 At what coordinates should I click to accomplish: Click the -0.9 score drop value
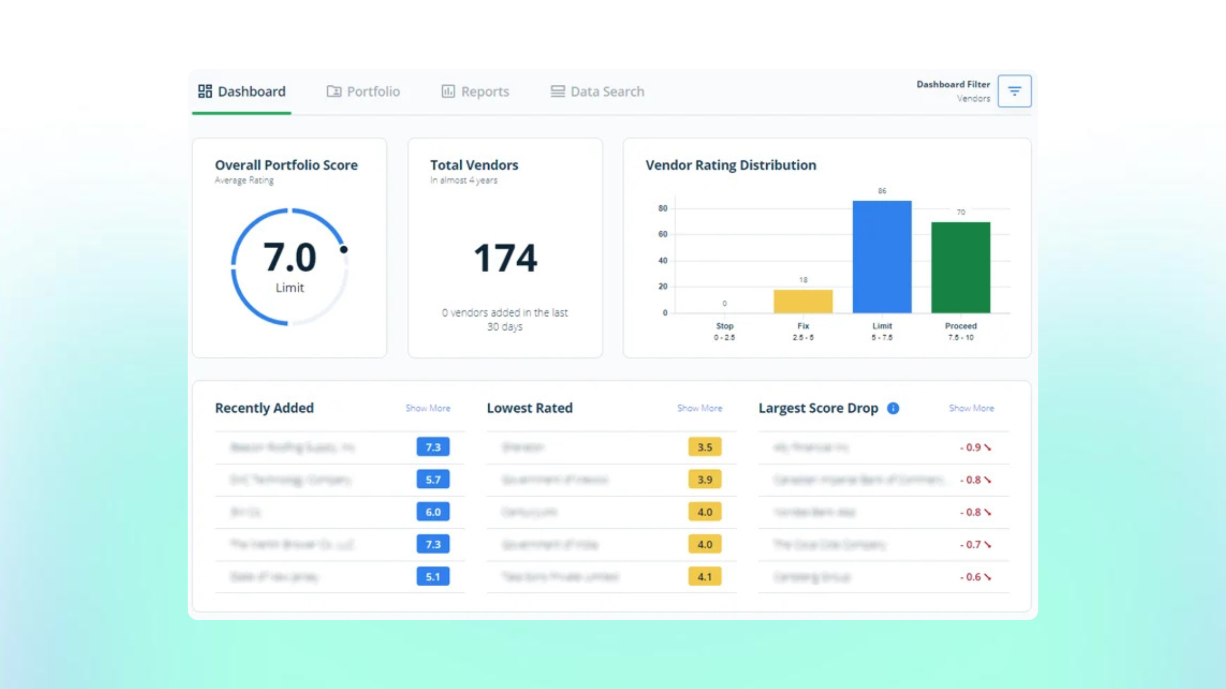point(970,447)
